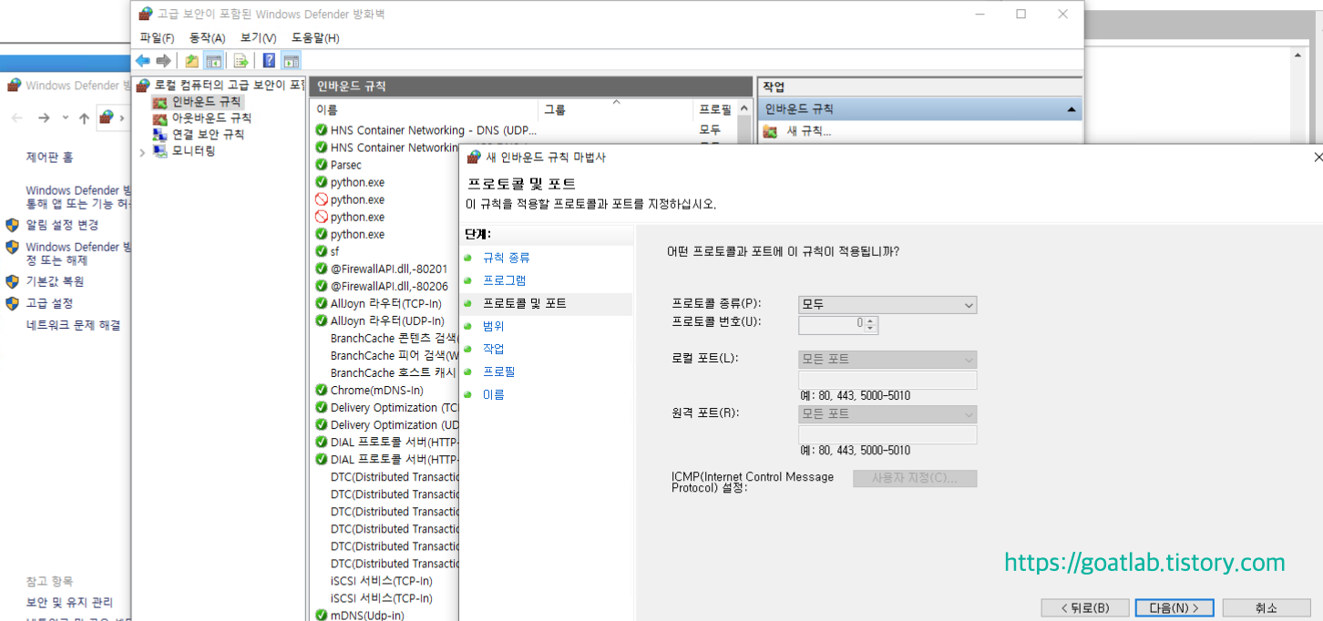Screen dimensions: 1323x621
Task: Open the 로컬 포트 dropdown
Action: pos(887,360)
